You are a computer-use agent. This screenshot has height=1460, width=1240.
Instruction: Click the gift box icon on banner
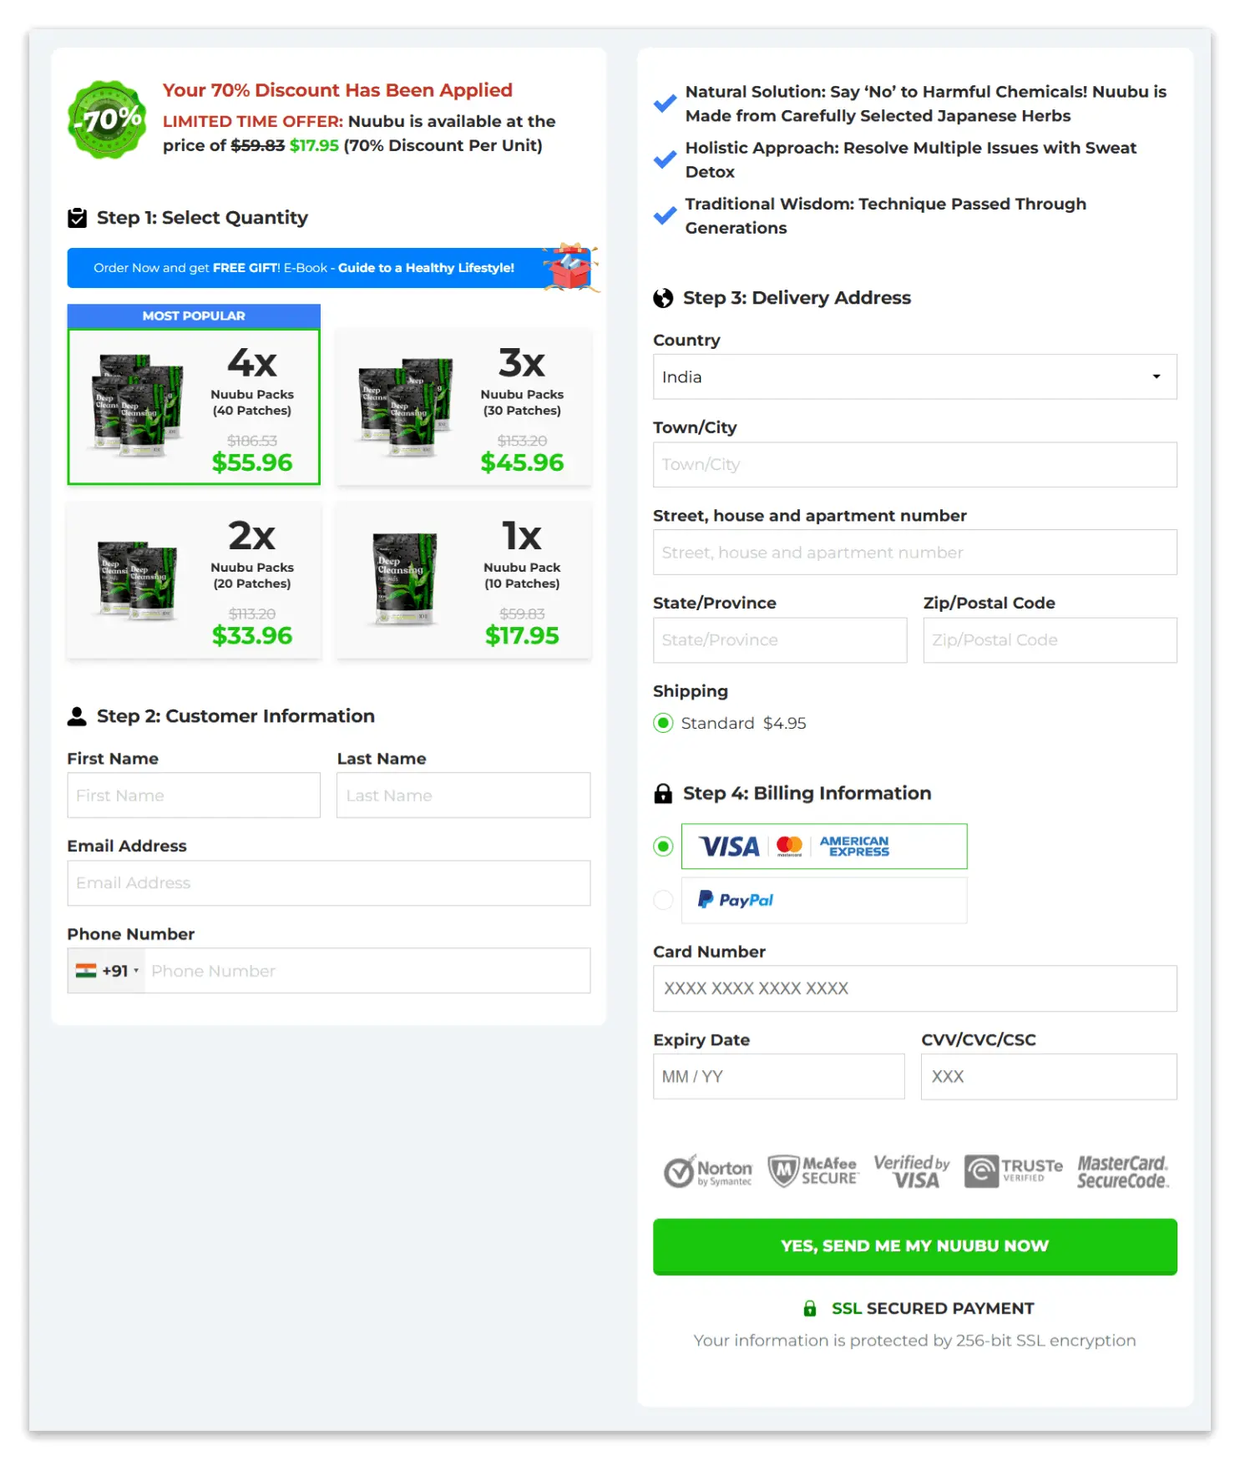(x=569, y=267)
